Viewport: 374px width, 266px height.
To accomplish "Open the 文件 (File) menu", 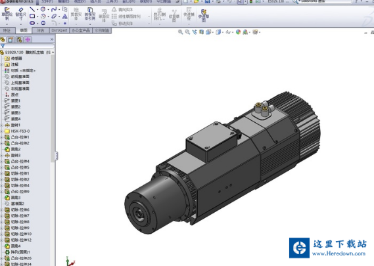I will [x=47, y=1].
